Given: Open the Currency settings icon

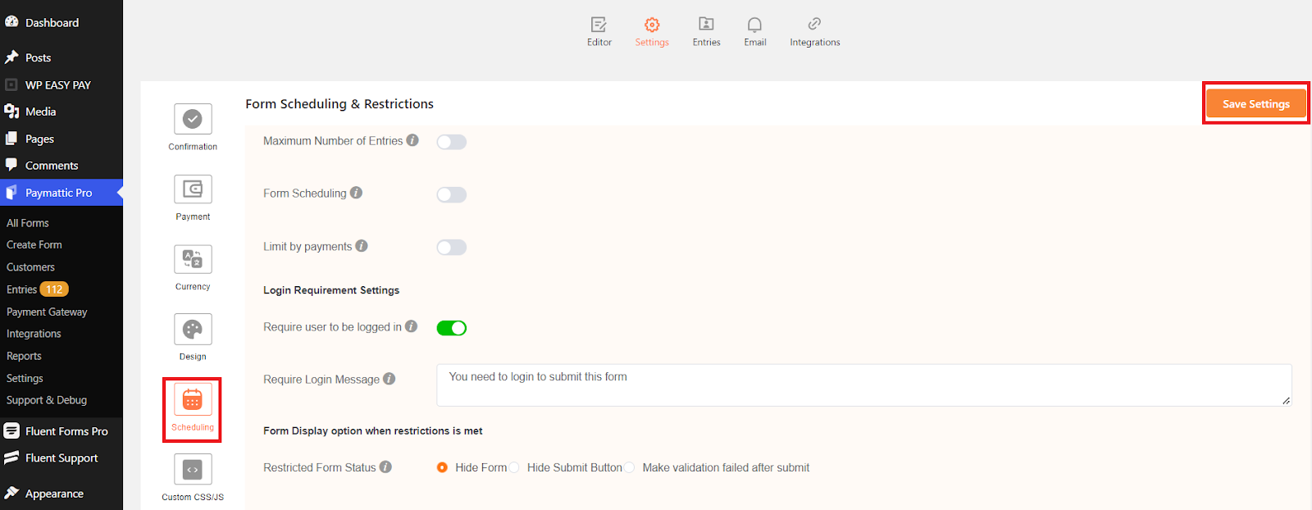Looking at the screenshot, I should click(193, 259).
